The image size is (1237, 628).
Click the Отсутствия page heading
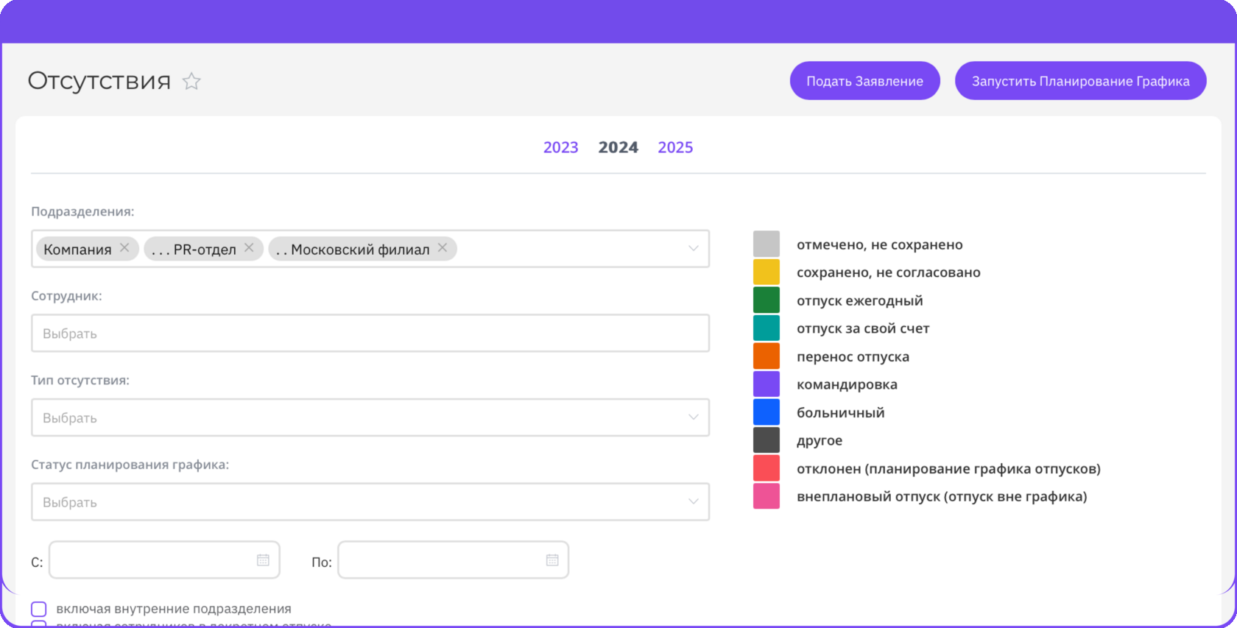pos(99,80)
